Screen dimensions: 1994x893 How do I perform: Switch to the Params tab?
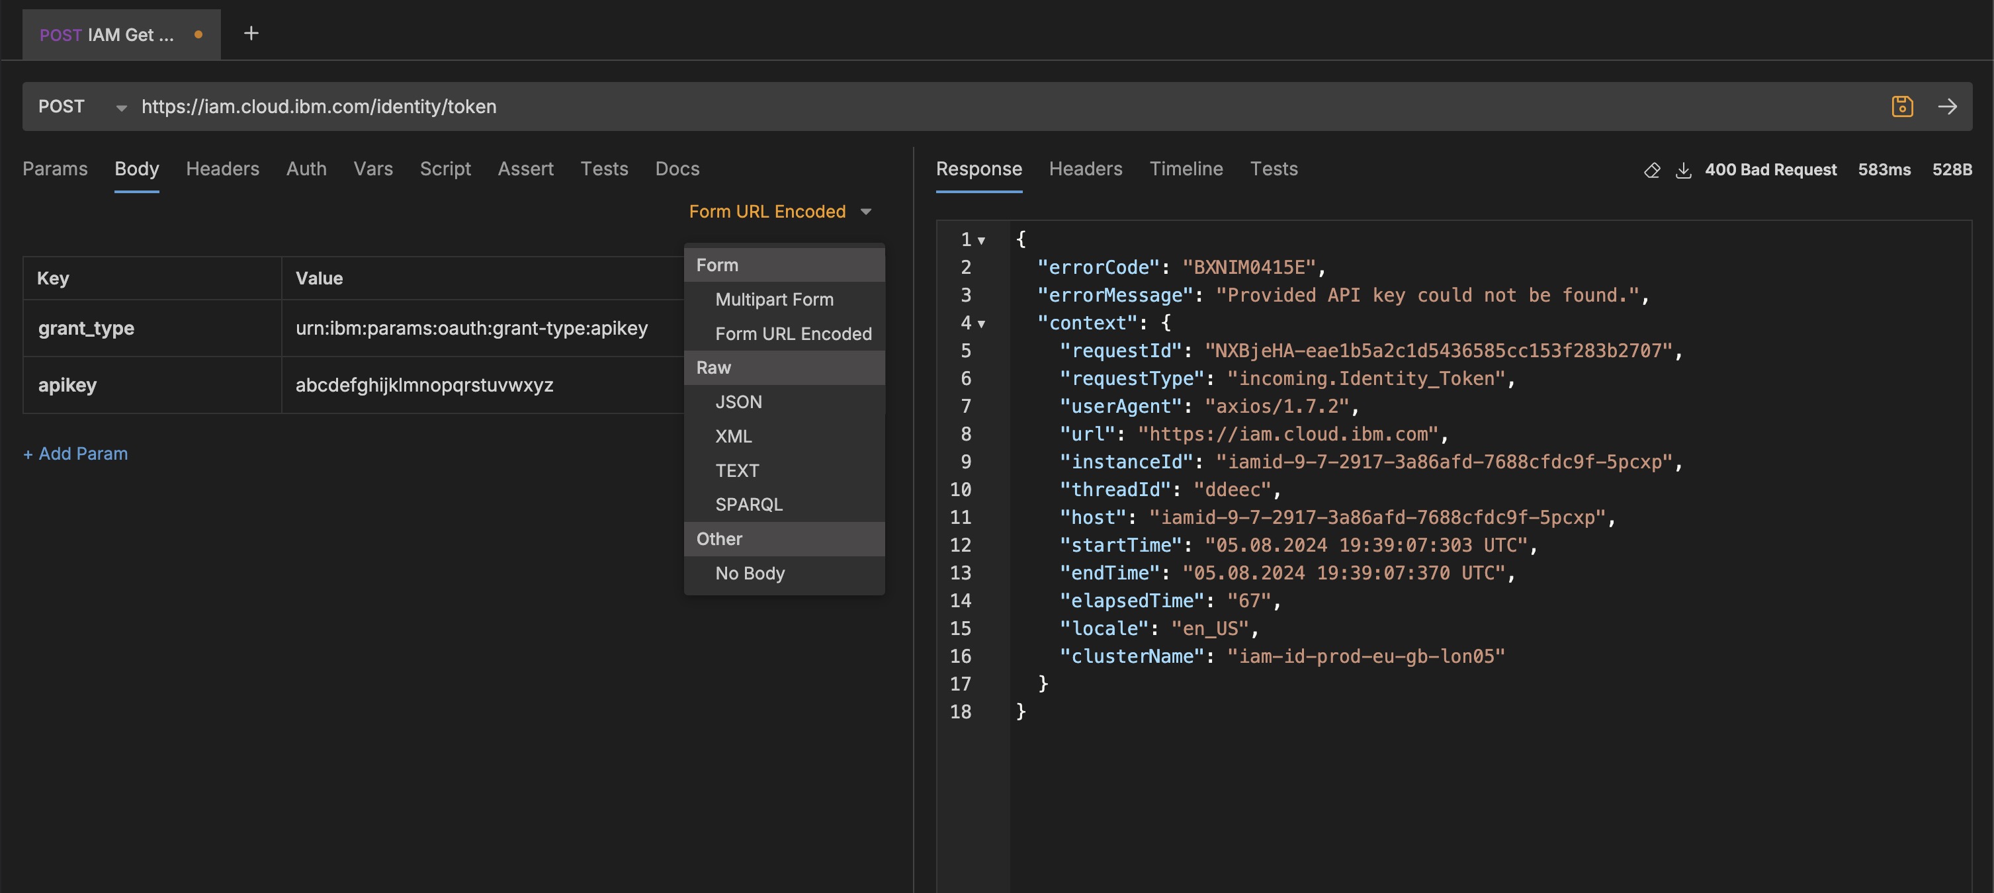pos(55,169)
